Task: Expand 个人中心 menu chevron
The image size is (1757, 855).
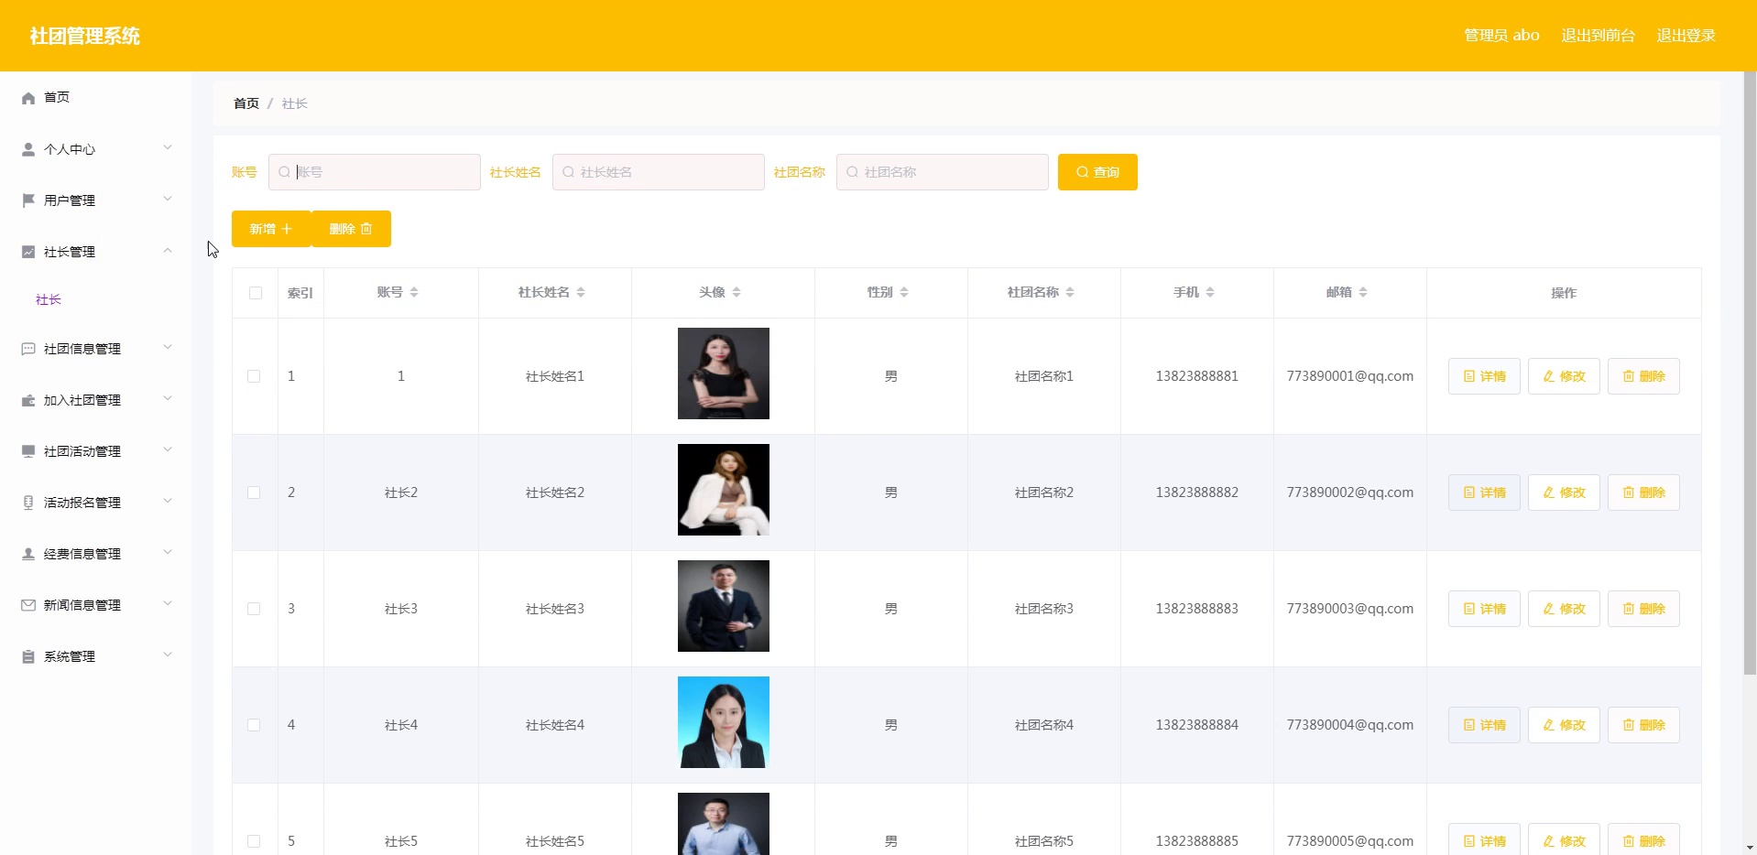Action: click(x=168, y=147)
